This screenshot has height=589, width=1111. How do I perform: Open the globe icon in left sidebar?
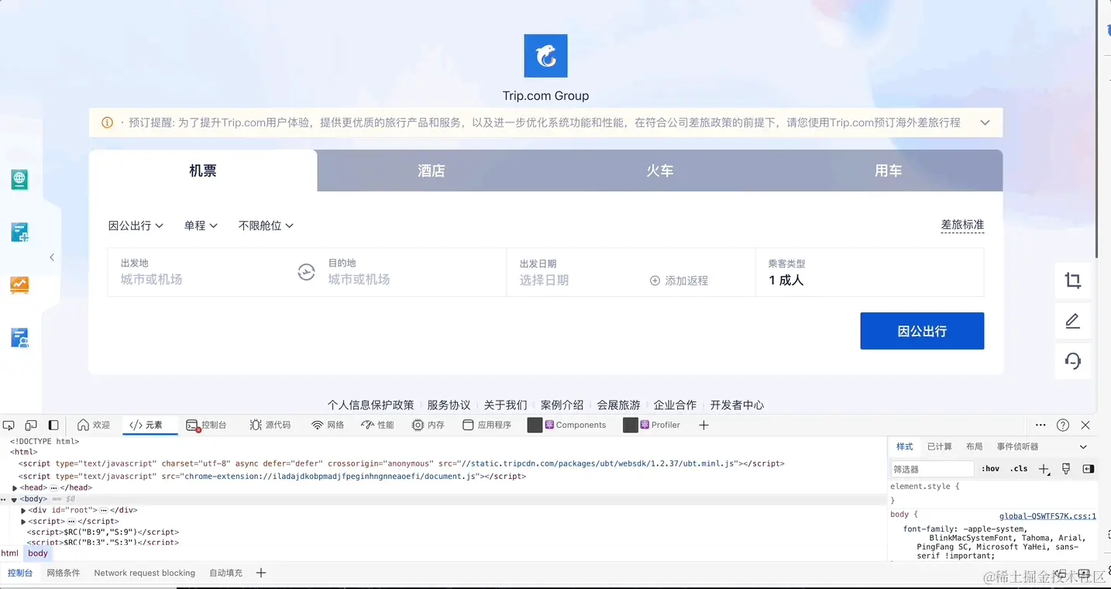[19, 180]
